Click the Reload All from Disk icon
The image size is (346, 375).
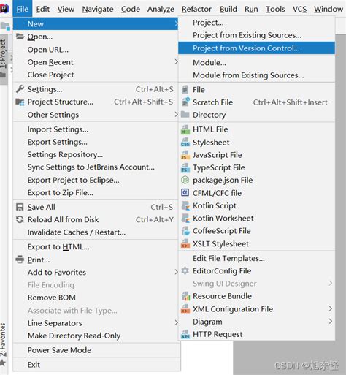(20, 219)
